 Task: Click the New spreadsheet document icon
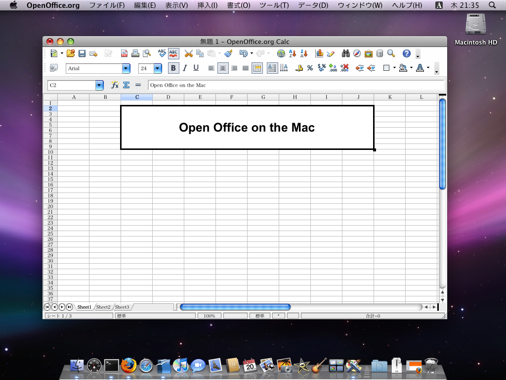tap(54, 53)
